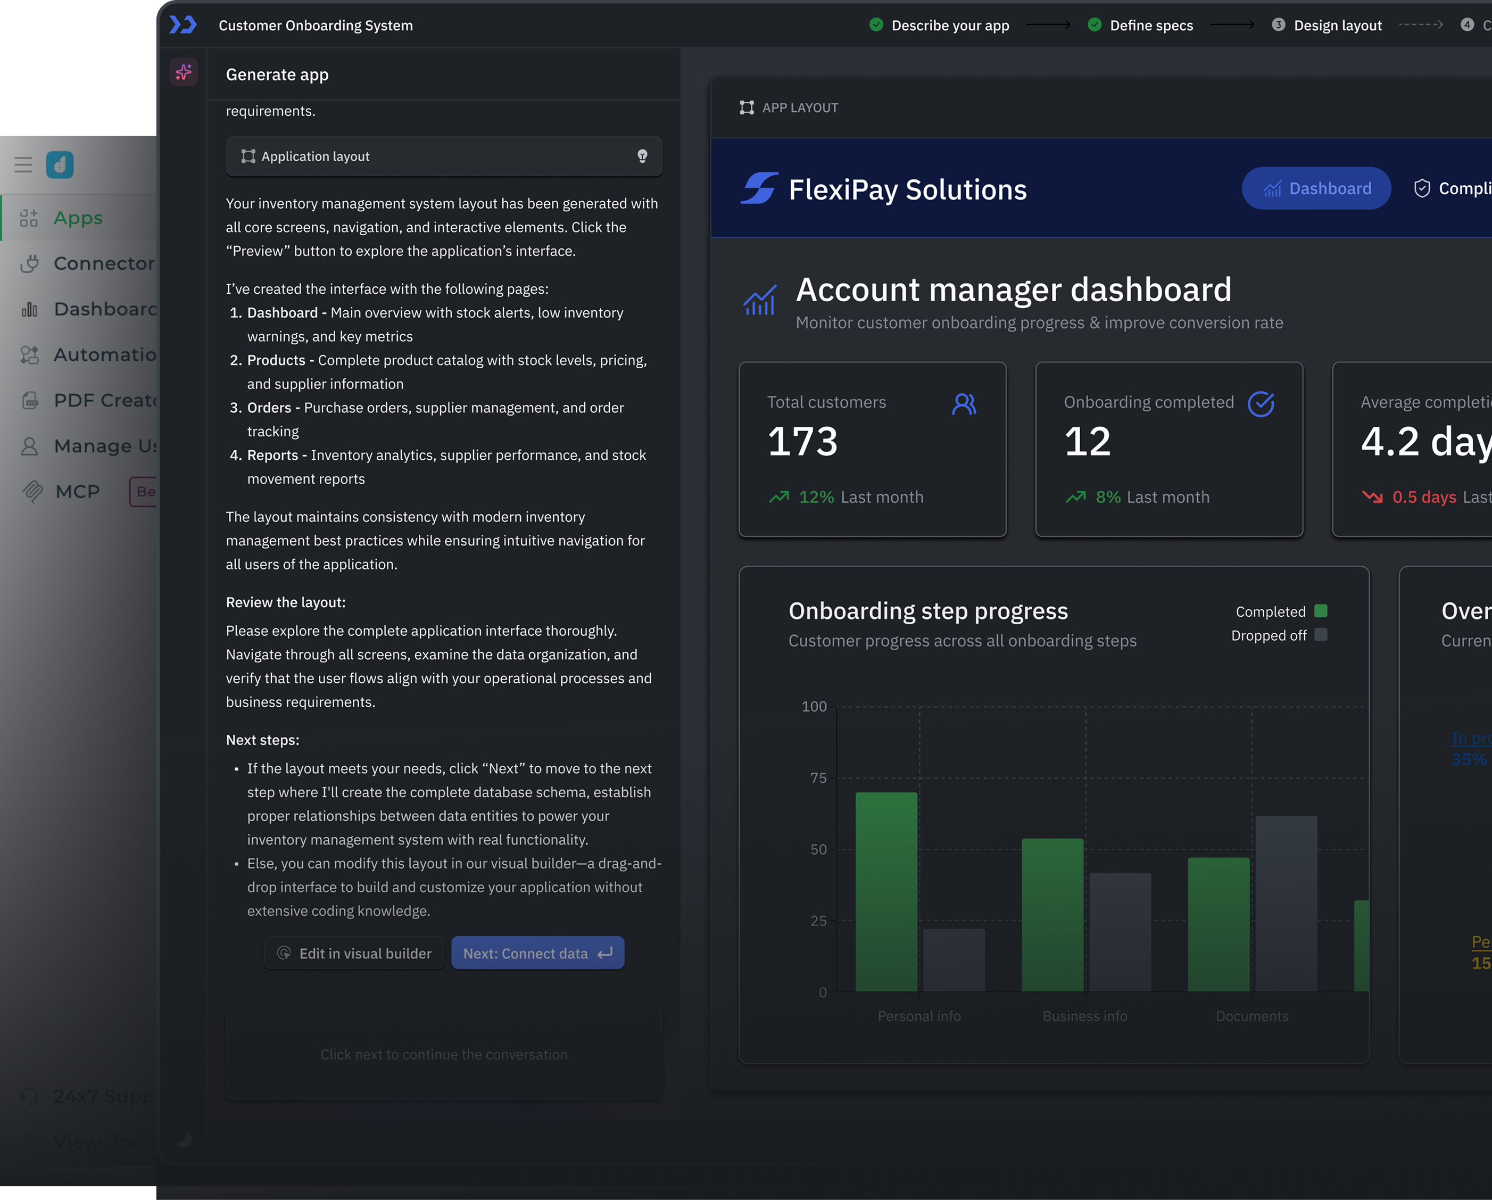The height and width of the screenshot is (1200, 1492).
Task: Toggle the Completed legend green swatch
Action: point(1320,611)
